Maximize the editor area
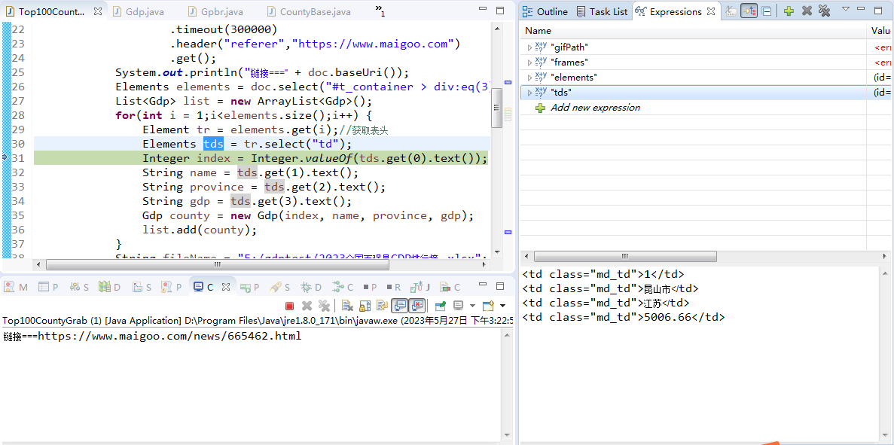894x445 pixels. 500,11
